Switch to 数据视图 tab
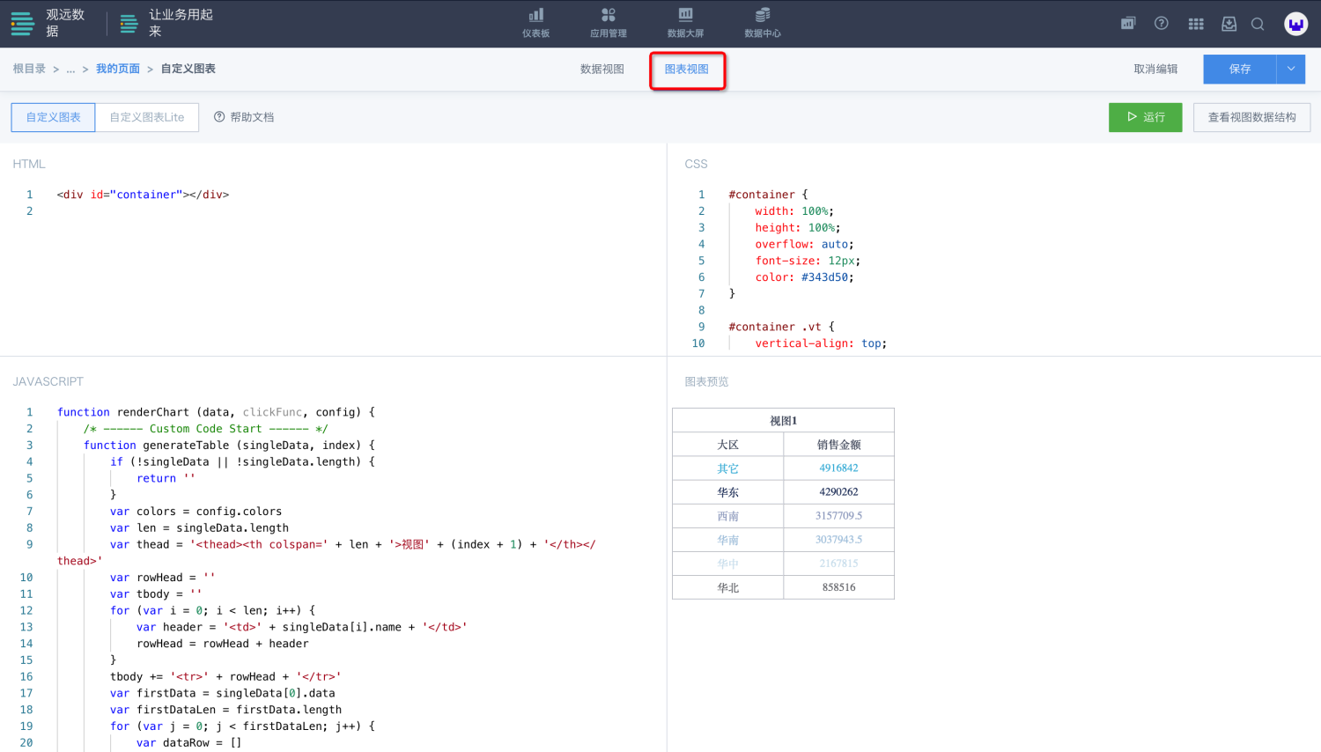Screen dimensions: 1321x752 tap(602, 70)
